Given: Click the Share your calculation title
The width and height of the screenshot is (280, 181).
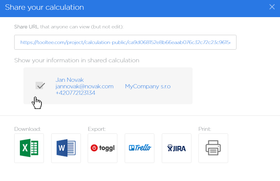Looking at the screenshot, I should pos(44,7).
